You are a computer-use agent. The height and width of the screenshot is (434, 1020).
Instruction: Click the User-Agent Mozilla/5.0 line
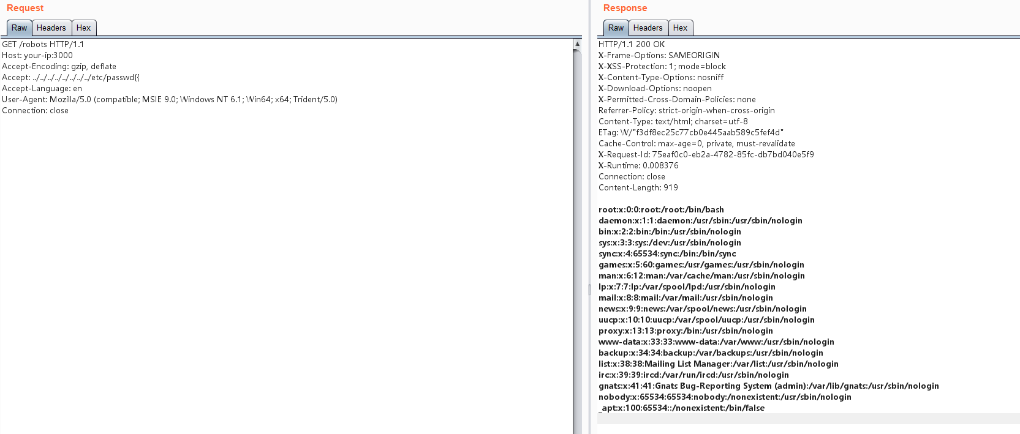pyautogui.click(x=170, y=100)
